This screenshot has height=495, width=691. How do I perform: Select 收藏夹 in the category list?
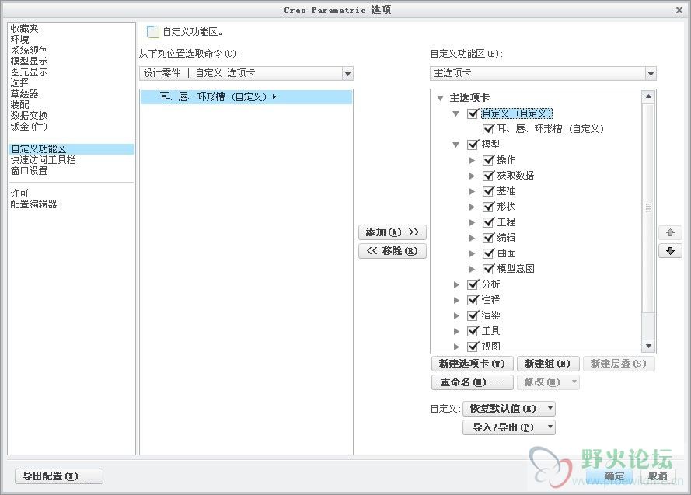coord(25,29)
